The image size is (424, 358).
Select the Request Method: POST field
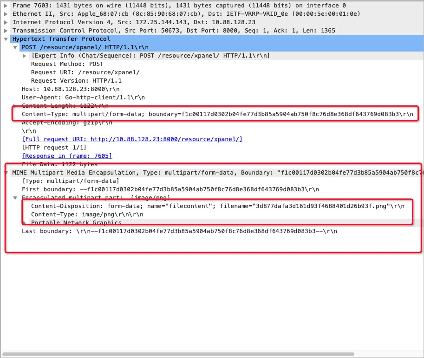67,64
